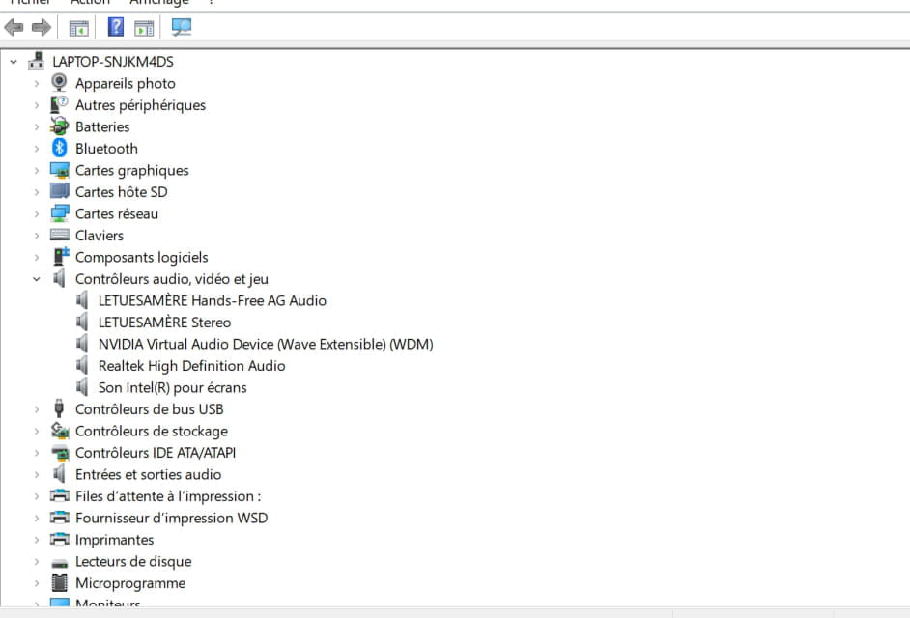The width and height of the screenshot is (910, 618).
Task: Click the speaker icon beside Realtek High Definition Audio
Action: (x=82, y=366)
